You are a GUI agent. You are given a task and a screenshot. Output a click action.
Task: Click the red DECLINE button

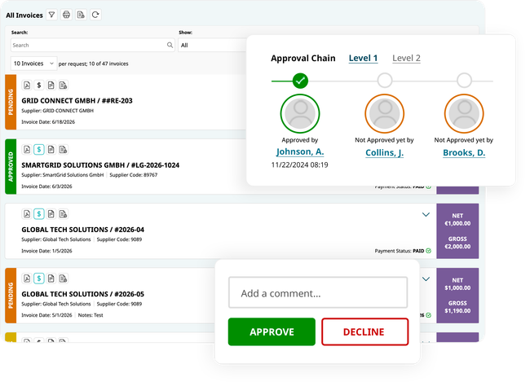click(x=364, y=331)
